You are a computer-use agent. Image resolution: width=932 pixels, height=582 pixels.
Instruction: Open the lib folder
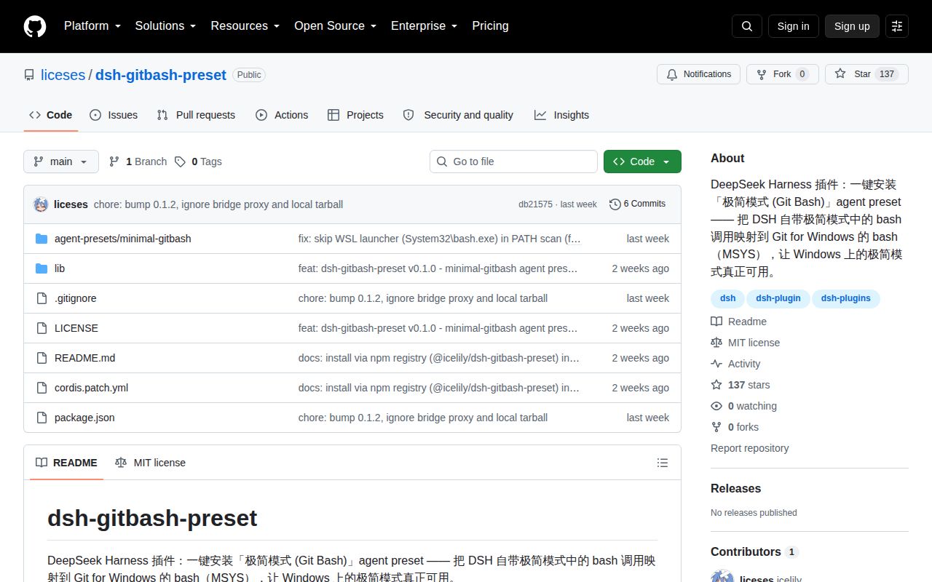[60, 268]
